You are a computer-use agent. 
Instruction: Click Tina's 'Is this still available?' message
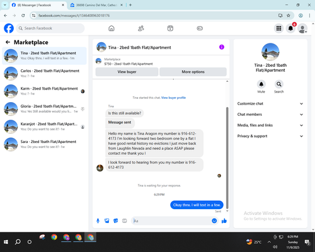[x=125, y=113]
